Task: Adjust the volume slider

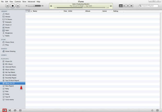Action: pos(34,6)
